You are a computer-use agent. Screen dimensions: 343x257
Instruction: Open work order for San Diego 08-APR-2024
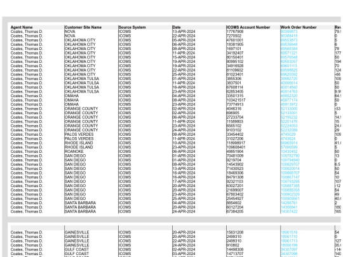[x=290, y=164]
